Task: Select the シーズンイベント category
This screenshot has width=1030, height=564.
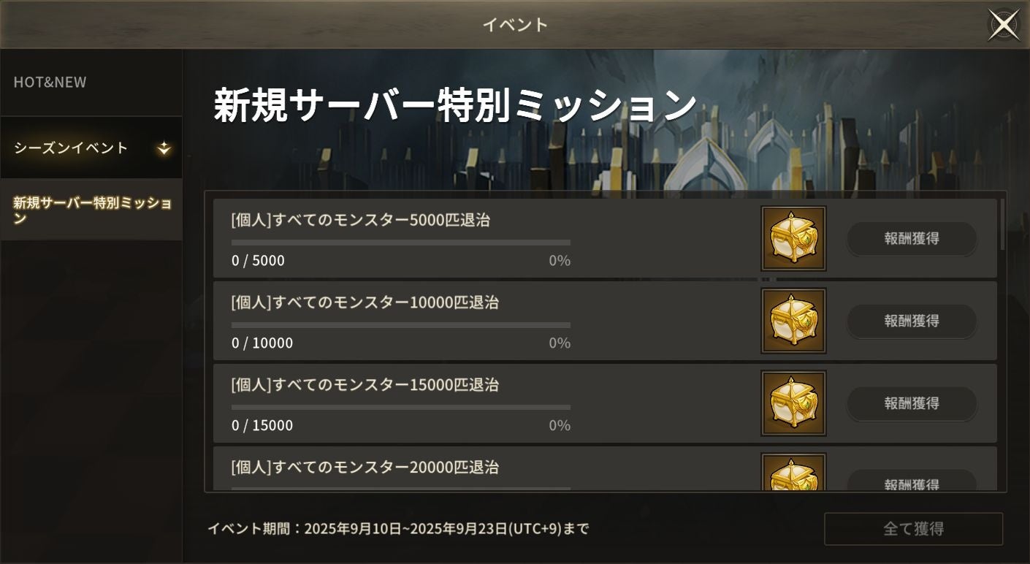Action: tap(72, 148)
